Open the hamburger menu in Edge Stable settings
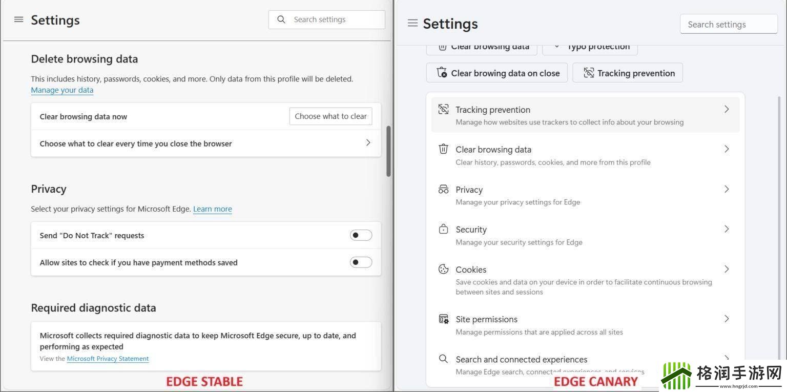The height and width of the screenshot is (392, 787). (19, 19)
